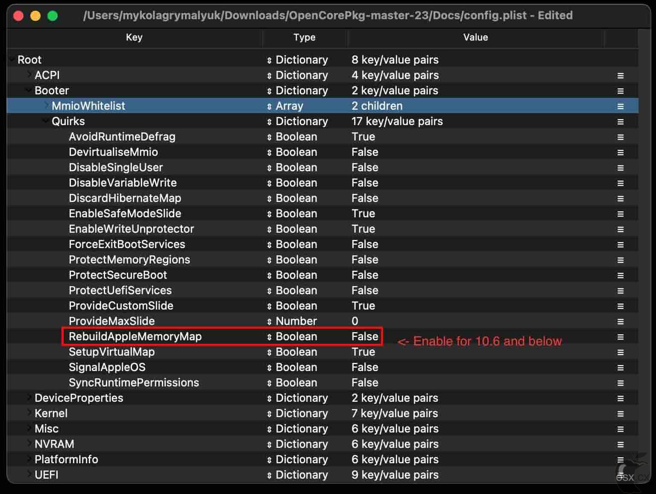
Task: Open the Boolean type dropdown for SignalAppleOS
Action: click(292, 367)
